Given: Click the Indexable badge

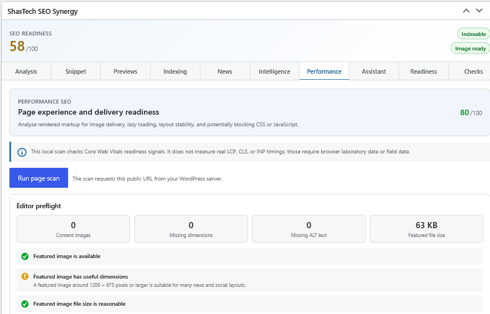Looking at the screenshot, I should click(x=473, y=34).
